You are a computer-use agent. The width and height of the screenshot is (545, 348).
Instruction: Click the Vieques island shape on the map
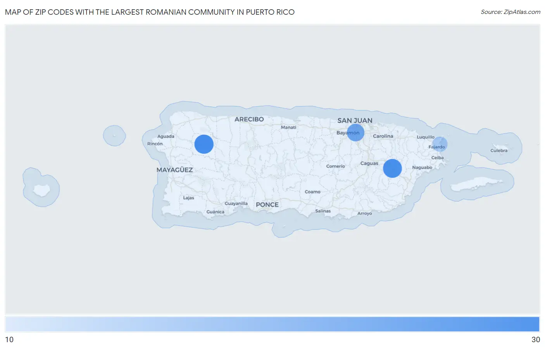tap(476, 185)
